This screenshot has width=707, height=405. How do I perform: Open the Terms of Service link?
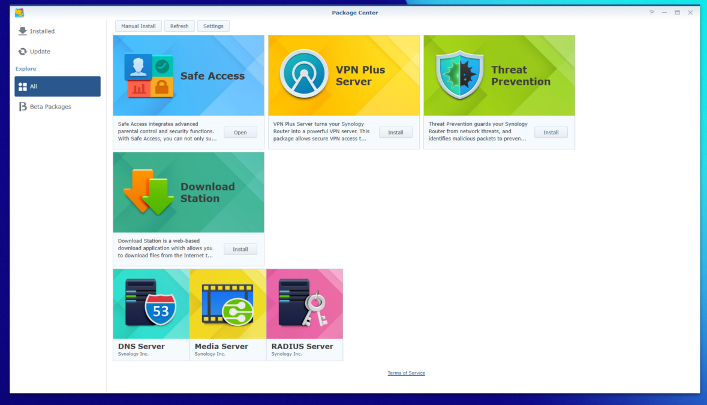pyautogui.click(x=406, y=373)
